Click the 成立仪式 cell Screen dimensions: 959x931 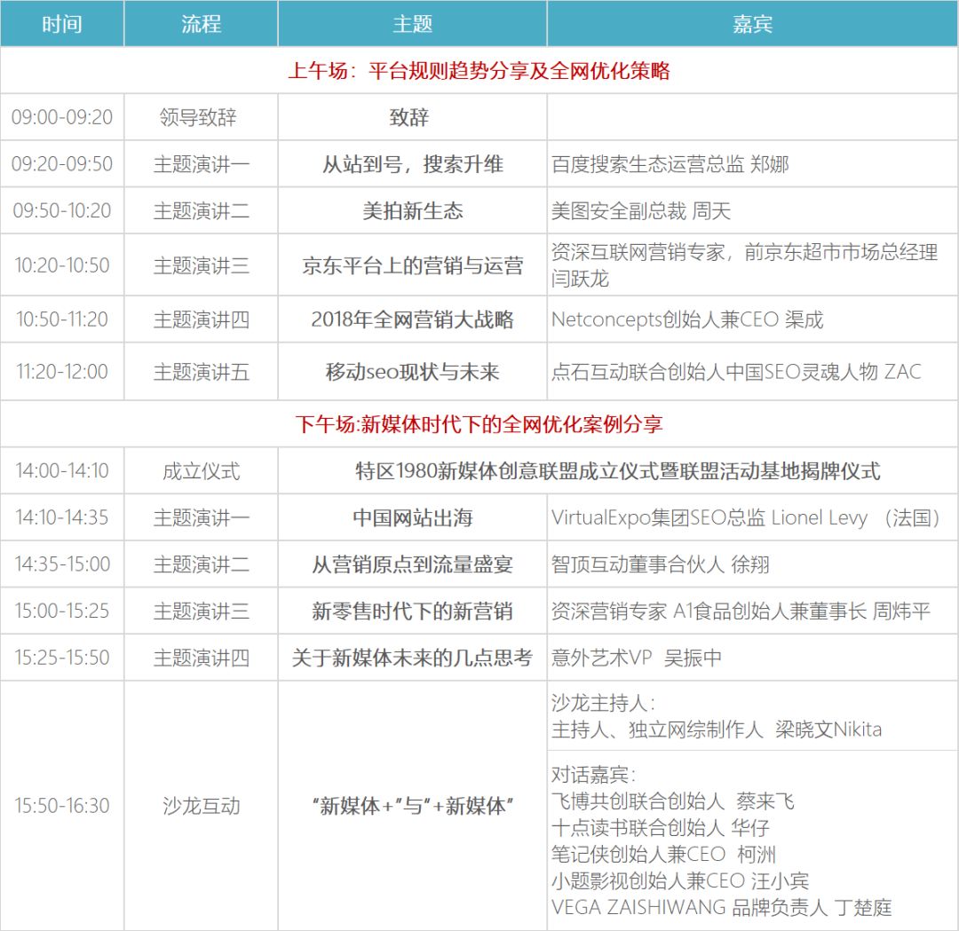pyautogui.click(x=201, y=470)
